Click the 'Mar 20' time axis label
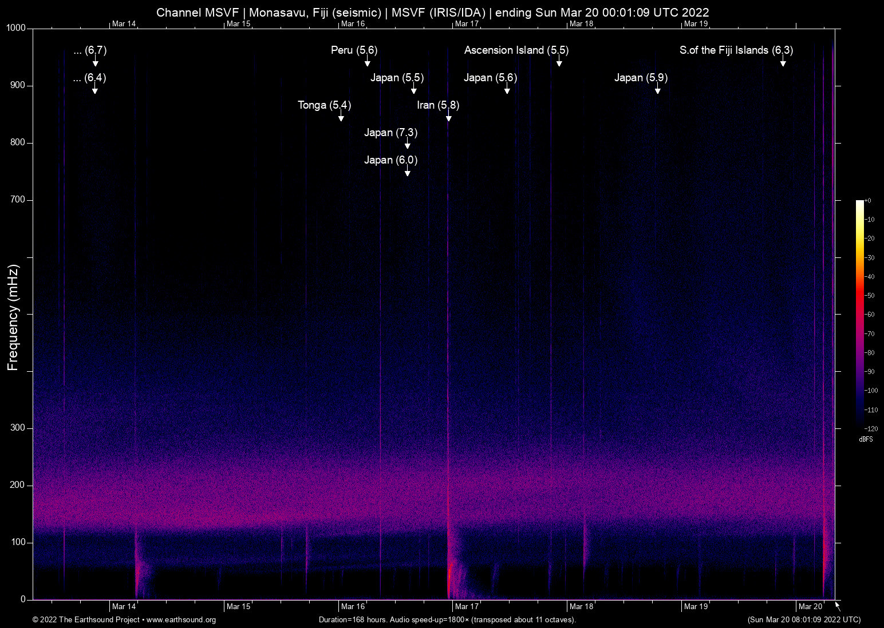This screenshot has width=884, height=628. 811,607
